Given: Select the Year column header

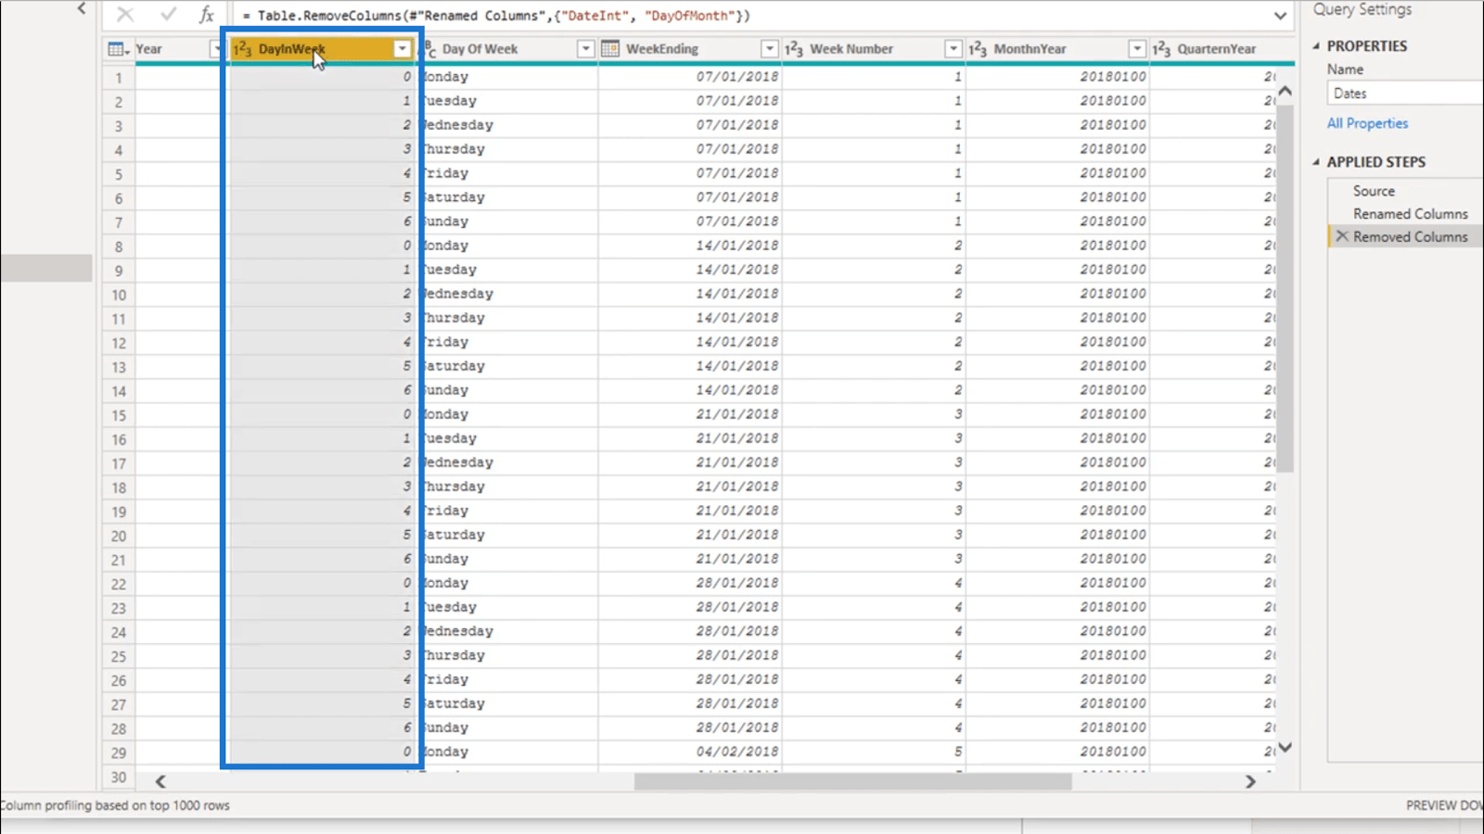Looking at the screenshot, I should pyautogui.click(x=148, y=49).
